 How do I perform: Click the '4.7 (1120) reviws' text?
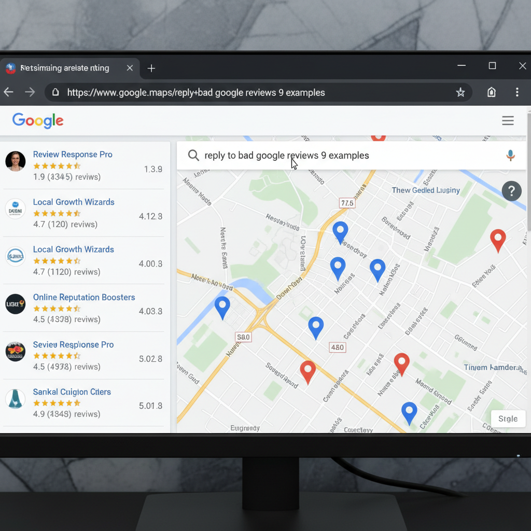point(66,272)
